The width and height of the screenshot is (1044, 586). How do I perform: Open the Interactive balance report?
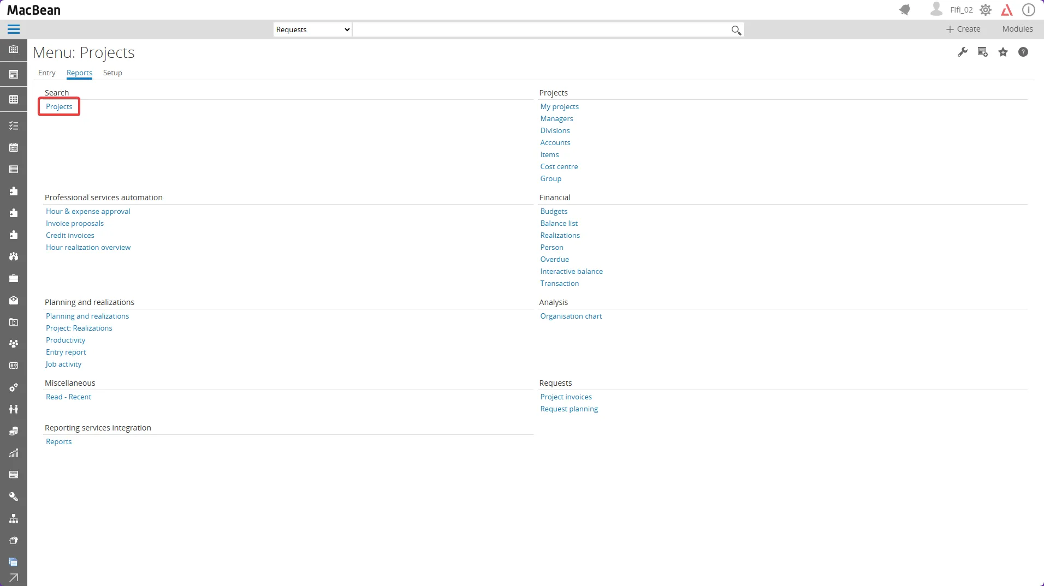[x=571, y=271]
